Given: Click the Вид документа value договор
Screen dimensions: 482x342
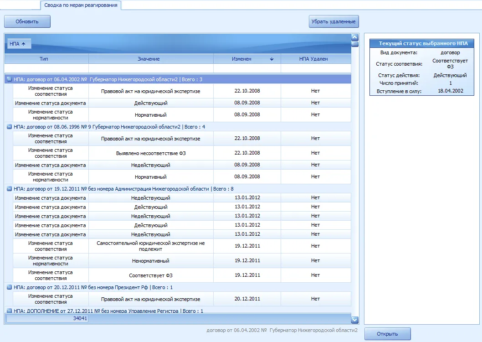Looking at the screenshot, I should (x=450, y=52).
